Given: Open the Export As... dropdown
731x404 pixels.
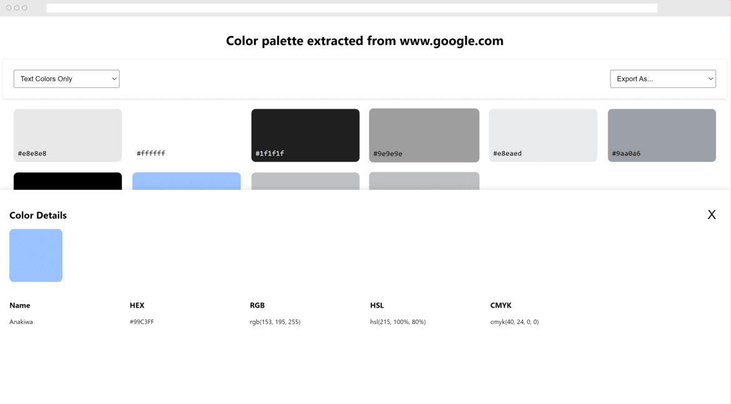Looking at the screenshot, I should (663, 79).
